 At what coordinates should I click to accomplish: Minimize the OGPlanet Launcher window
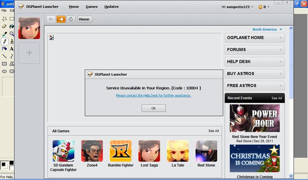tap(278, 2)
